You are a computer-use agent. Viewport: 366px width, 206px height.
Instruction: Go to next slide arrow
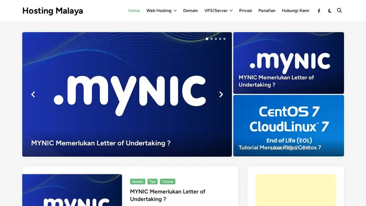(221, 94)
